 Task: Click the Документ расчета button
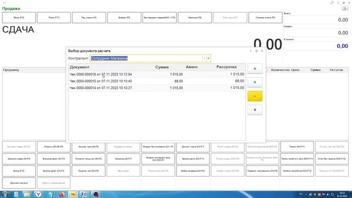tap(19, 183)
